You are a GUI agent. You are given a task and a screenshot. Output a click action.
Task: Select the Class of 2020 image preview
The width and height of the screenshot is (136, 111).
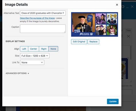click(x=94, y=24)
